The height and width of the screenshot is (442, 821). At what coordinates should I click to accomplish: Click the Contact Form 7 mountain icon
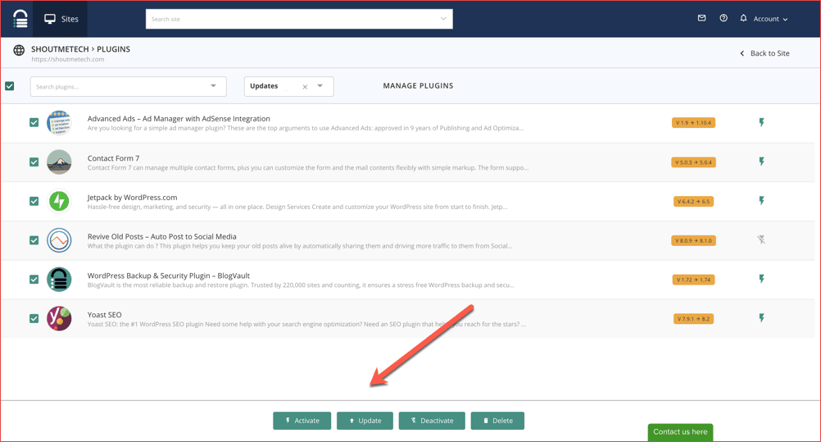click(x=59, y=162)
